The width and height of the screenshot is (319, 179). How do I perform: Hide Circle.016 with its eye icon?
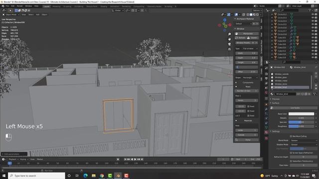313,28
